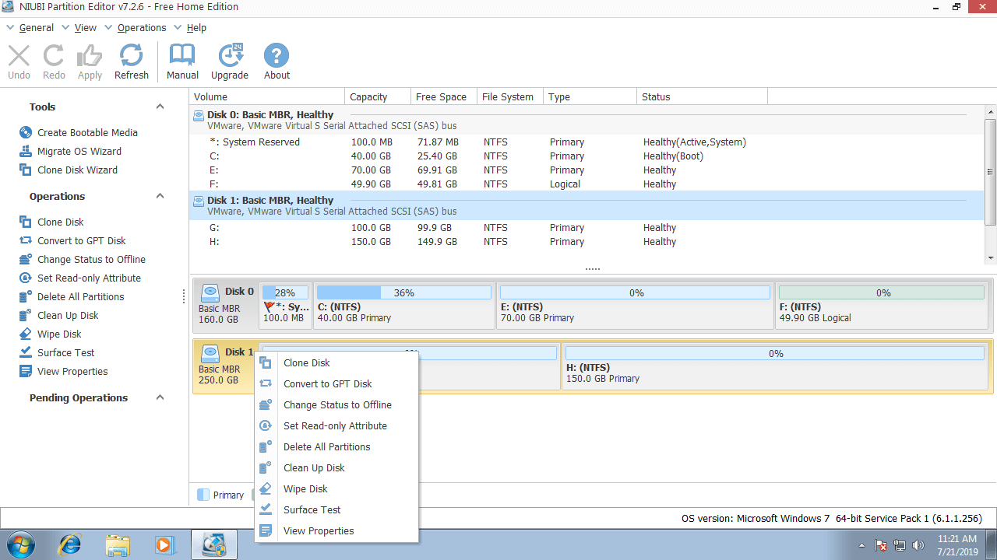Open the About dialog icon
The image size is (997, 560).
(x=277, y=61)
